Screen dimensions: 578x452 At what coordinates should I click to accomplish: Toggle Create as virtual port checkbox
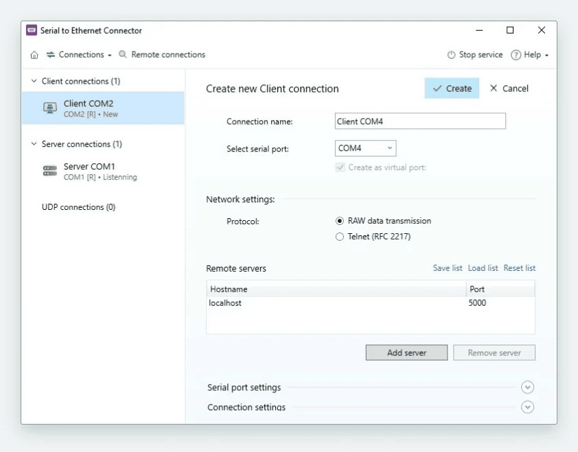point(340,167)
